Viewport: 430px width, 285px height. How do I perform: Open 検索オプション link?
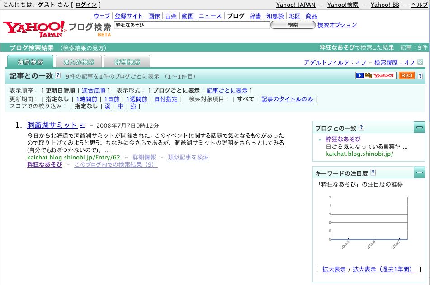(x=337, y=25)
